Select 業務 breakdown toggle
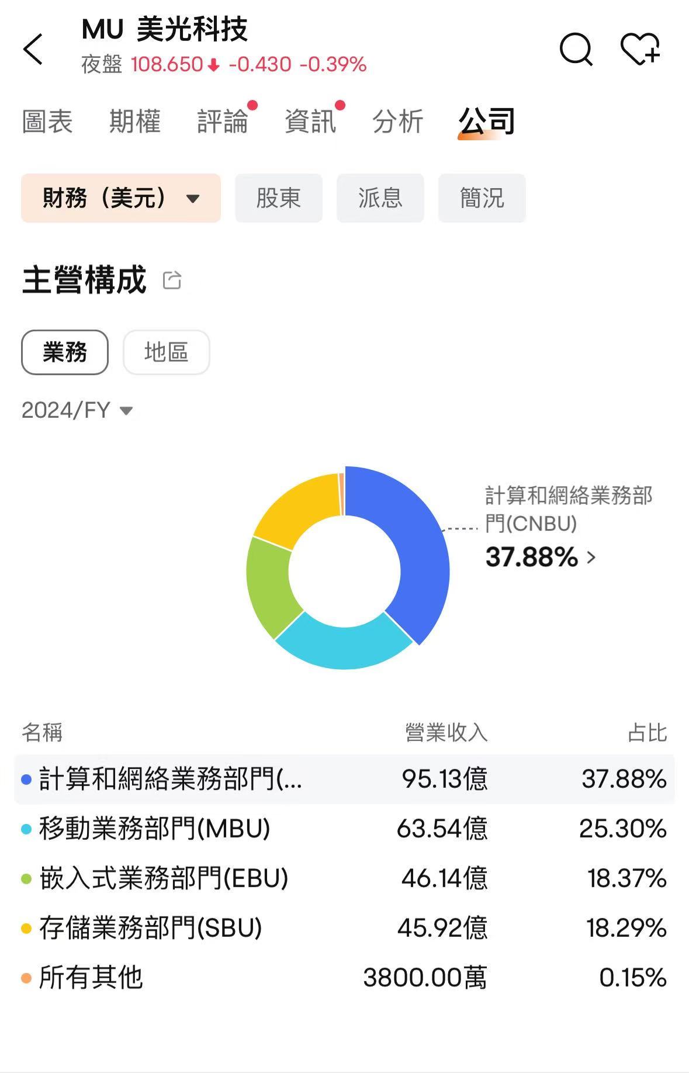The width and height of the screenshot is (689, 1073). [x=65, y=352]
